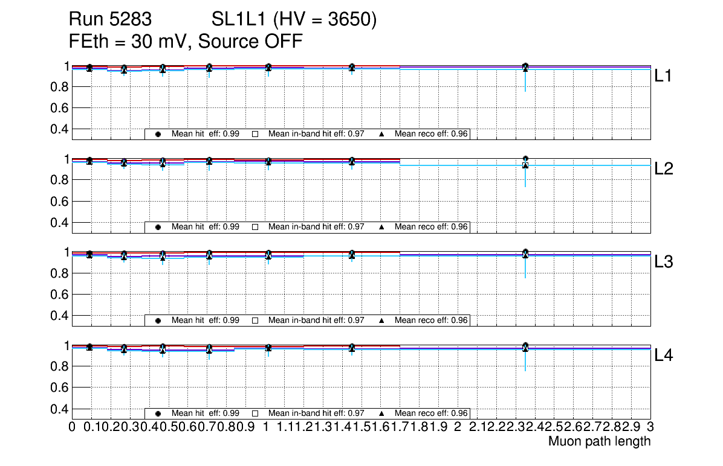Image resolution: width=723 pixels, height=466 pixels.
Task: Click the filled circle marker in L1 legend
Action: tap(158, 134)
